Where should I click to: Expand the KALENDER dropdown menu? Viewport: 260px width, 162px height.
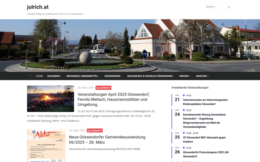pyautogui.click(x=54, y=76)
